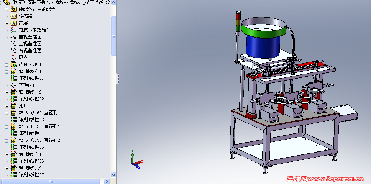The width and height of the screenshot is (371, 184).
Task: Expand 装配体2 中的配合 mates folder
Action: tap(7, 10)
